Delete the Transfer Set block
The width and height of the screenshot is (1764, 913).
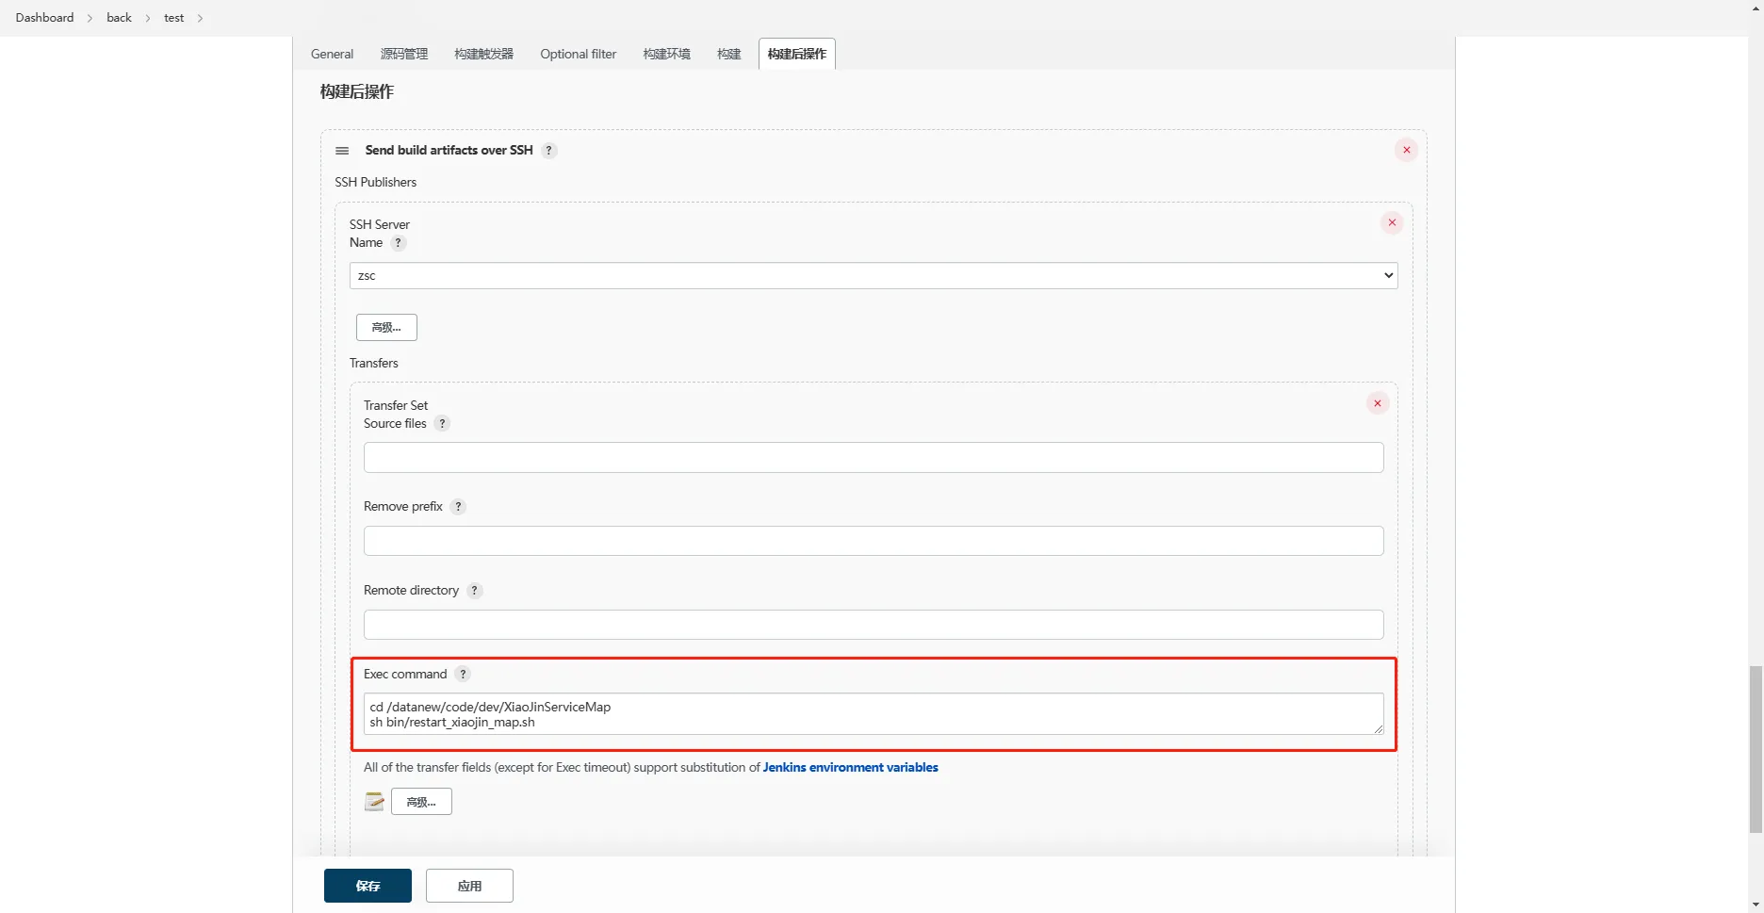click(1377, 403)
